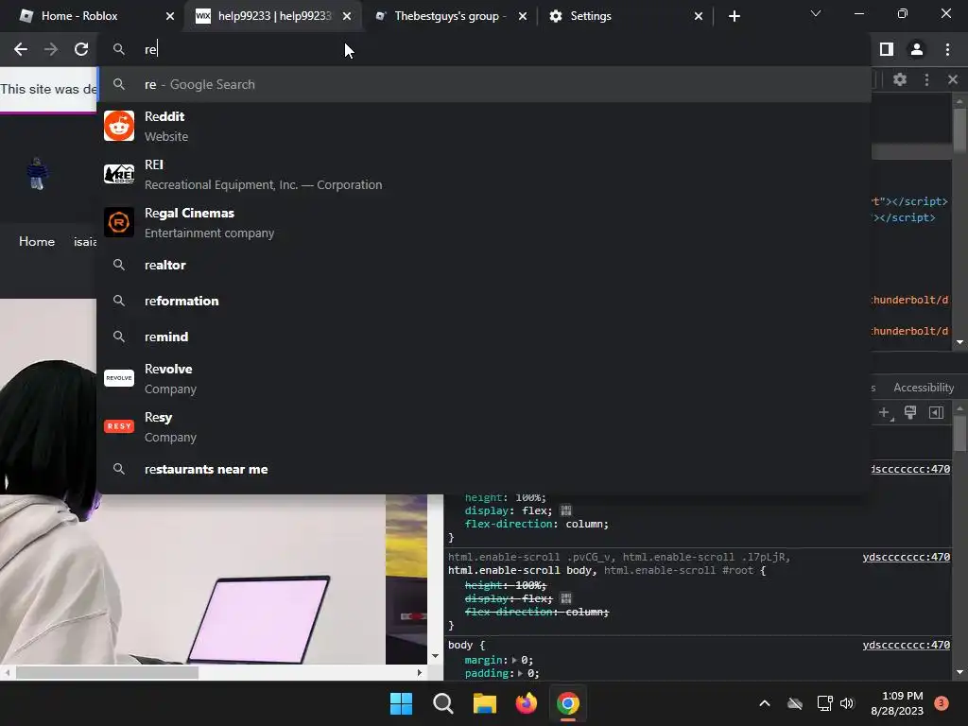Click the site avatar logo image
968x726 pixels.
[x=37, y=174]
